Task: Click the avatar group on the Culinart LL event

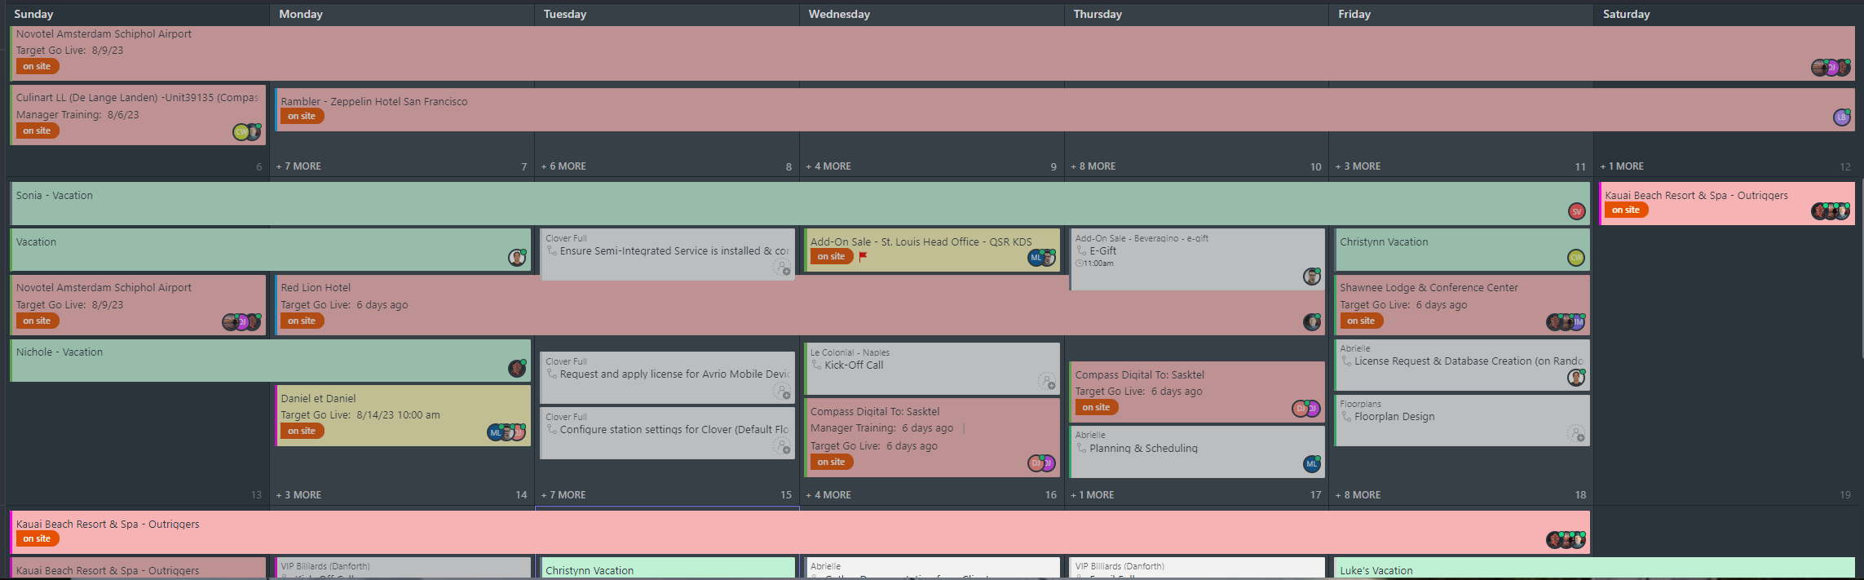Action: click(247, 132)
